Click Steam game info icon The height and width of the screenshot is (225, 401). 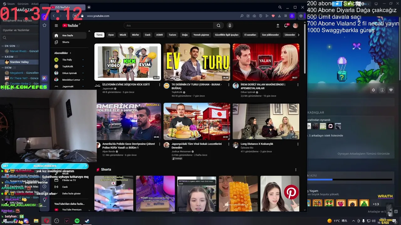point(382,90)
